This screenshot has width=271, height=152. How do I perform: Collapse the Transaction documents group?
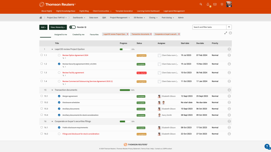point(52,90)
